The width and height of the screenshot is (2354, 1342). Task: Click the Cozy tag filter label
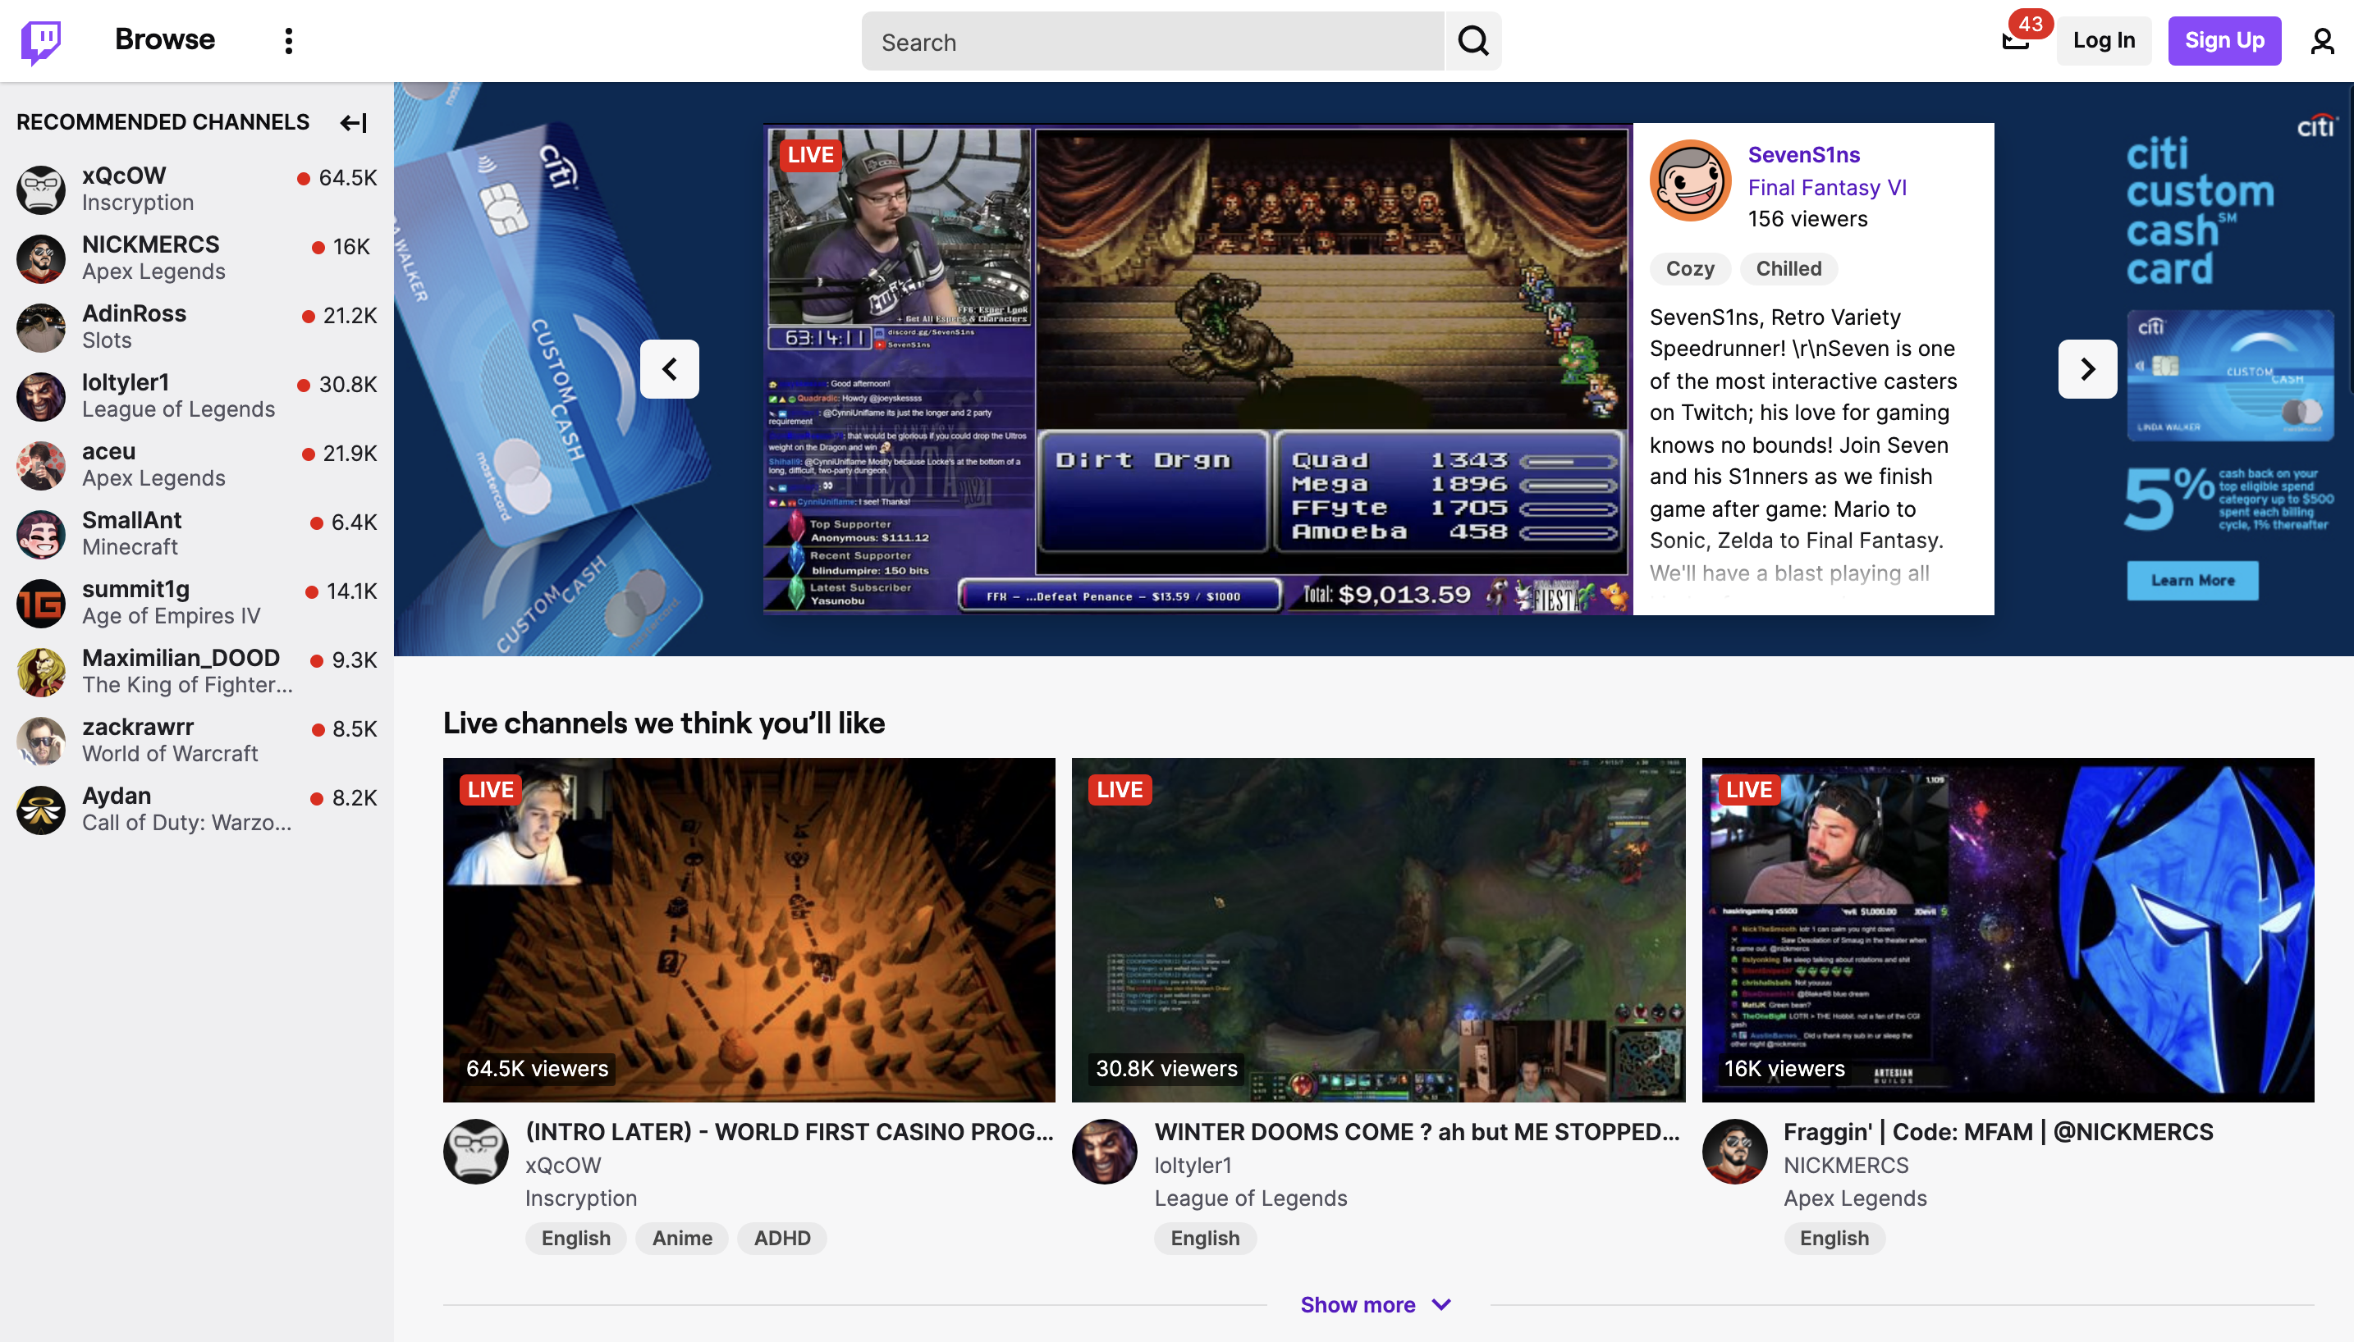(1691, 268)
